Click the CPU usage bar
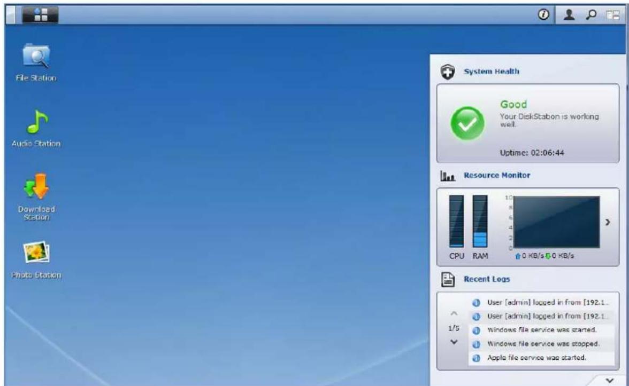The width and height of the screenshot is (629, 386). point(457,221)
